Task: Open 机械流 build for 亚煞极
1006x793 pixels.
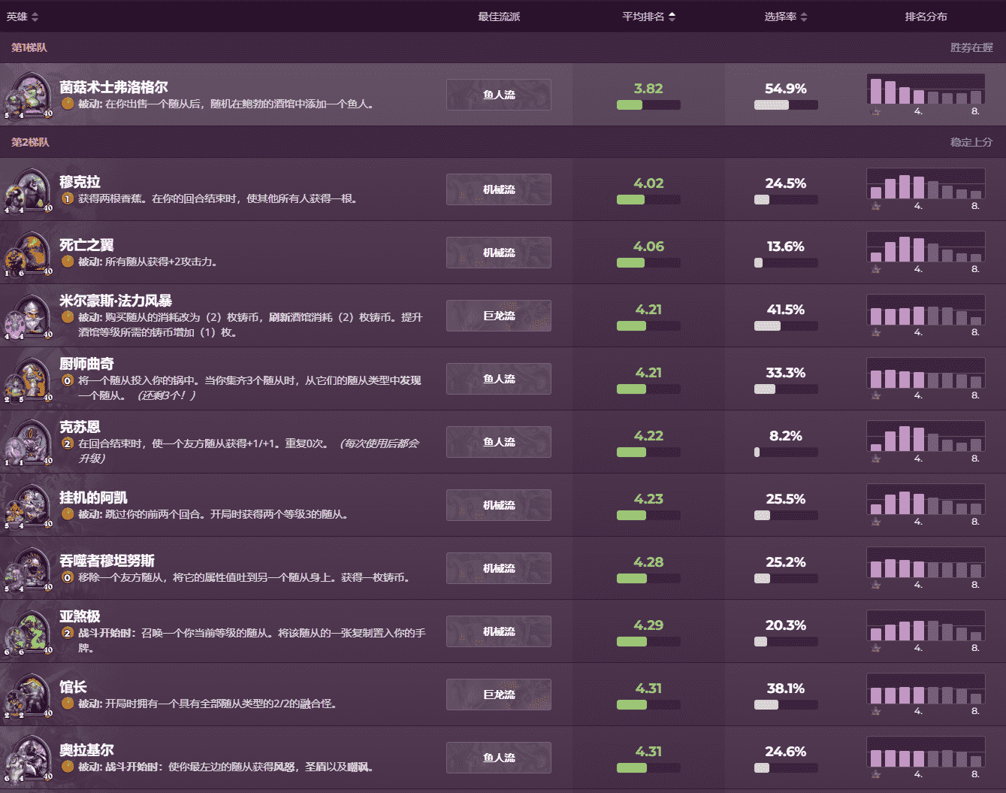Action: pyautogui.click(x=499, y=631)
